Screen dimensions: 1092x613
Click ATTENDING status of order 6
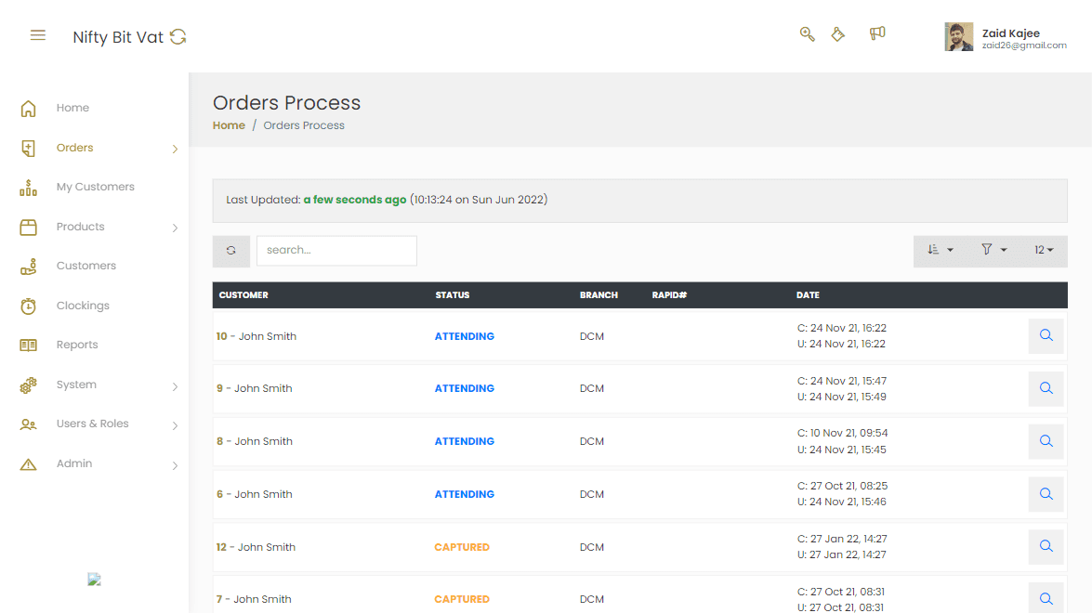point(465,494)
